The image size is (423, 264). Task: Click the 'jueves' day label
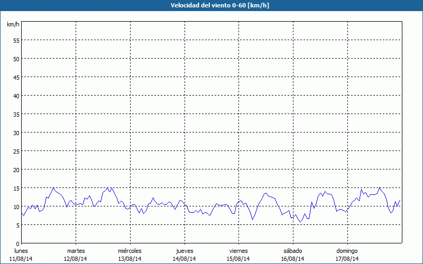pyautogui.click(x=184, y=251)
